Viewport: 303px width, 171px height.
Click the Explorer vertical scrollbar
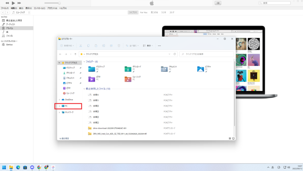(235, 94)
